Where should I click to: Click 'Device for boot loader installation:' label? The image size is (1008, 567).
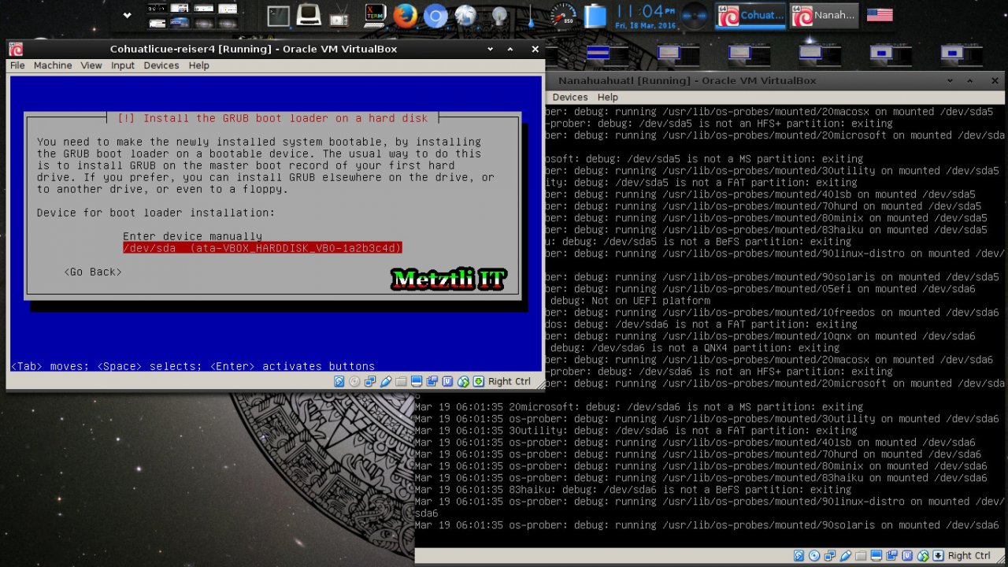point(156,213)
